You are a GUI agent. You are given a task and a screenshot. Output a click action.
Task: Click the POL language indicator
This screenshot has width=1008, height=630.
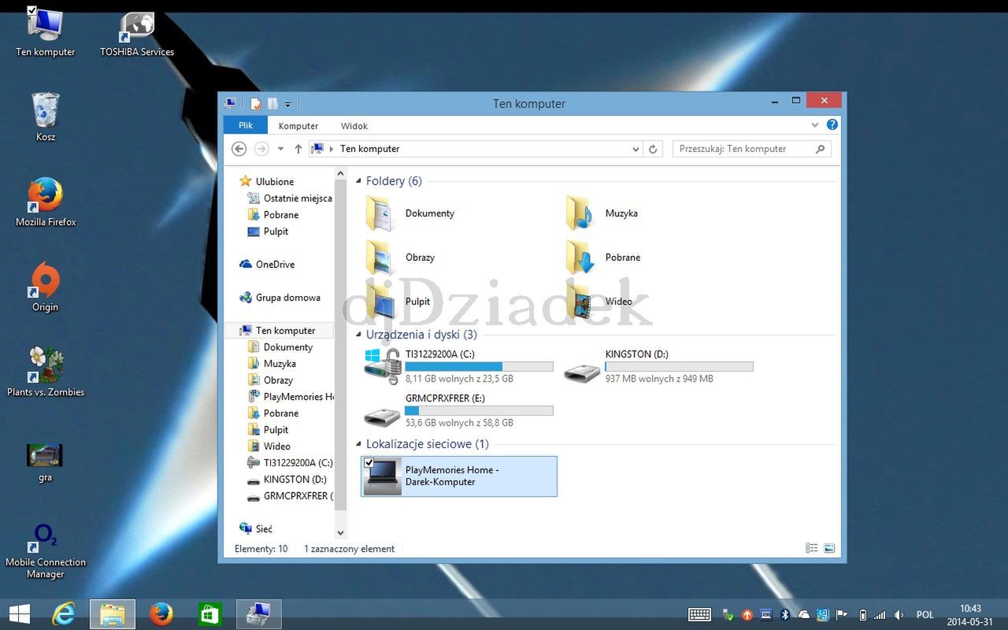pyautogui.click(x=925, y=615)
